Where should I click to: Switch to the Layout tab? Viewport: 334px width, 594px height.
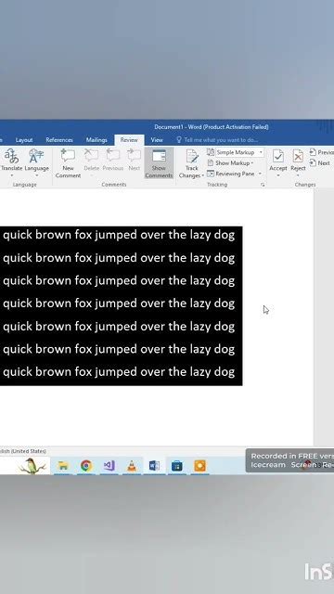click(x=24, y=140)
